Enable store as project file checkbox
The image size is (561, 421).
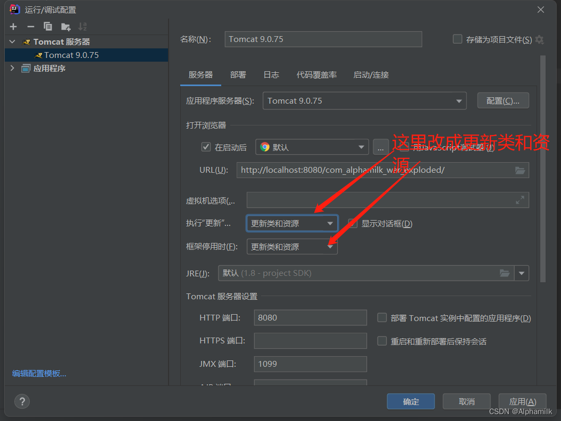(x=457, y=39)
